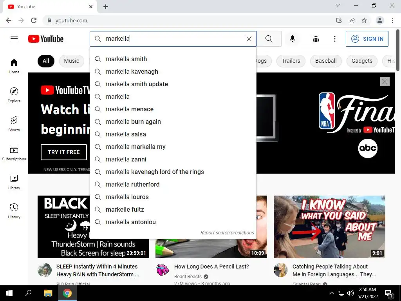Choose suggestion 'markella kavenagh lord of the rings'
401x301 pixels.
tap(173, 172)
